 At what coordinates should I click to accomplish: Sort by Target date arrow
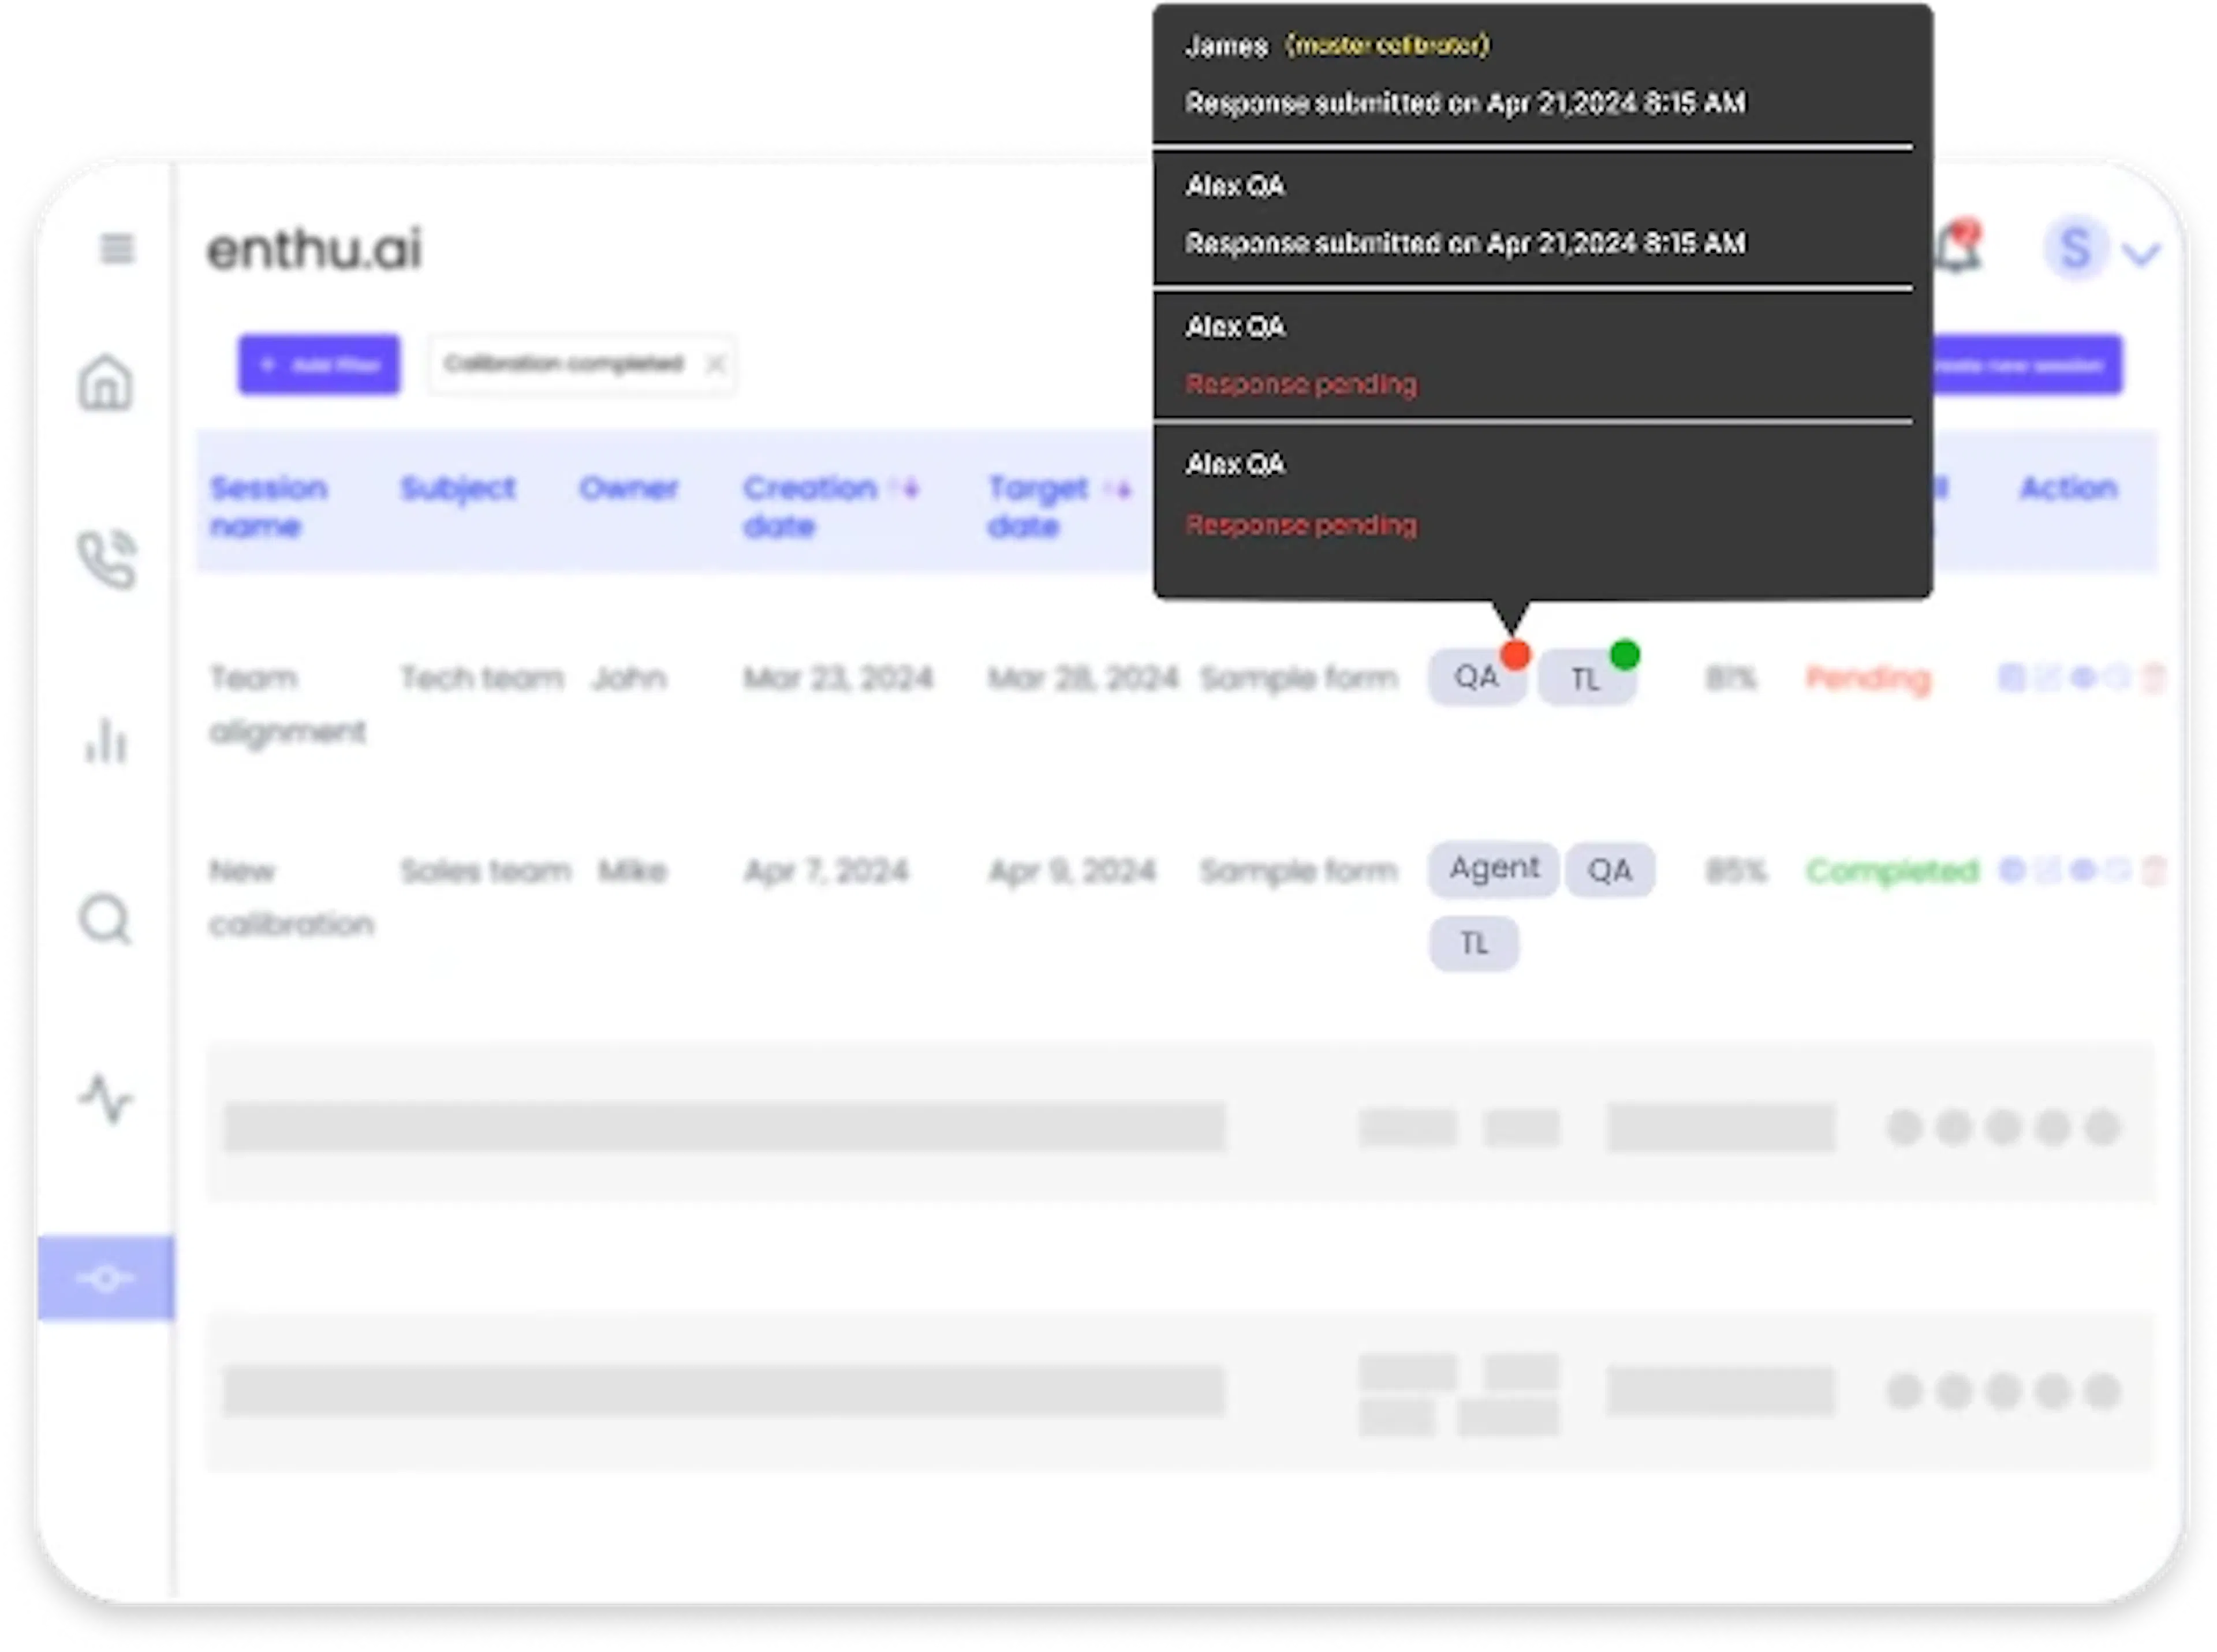click(1117, 489)
